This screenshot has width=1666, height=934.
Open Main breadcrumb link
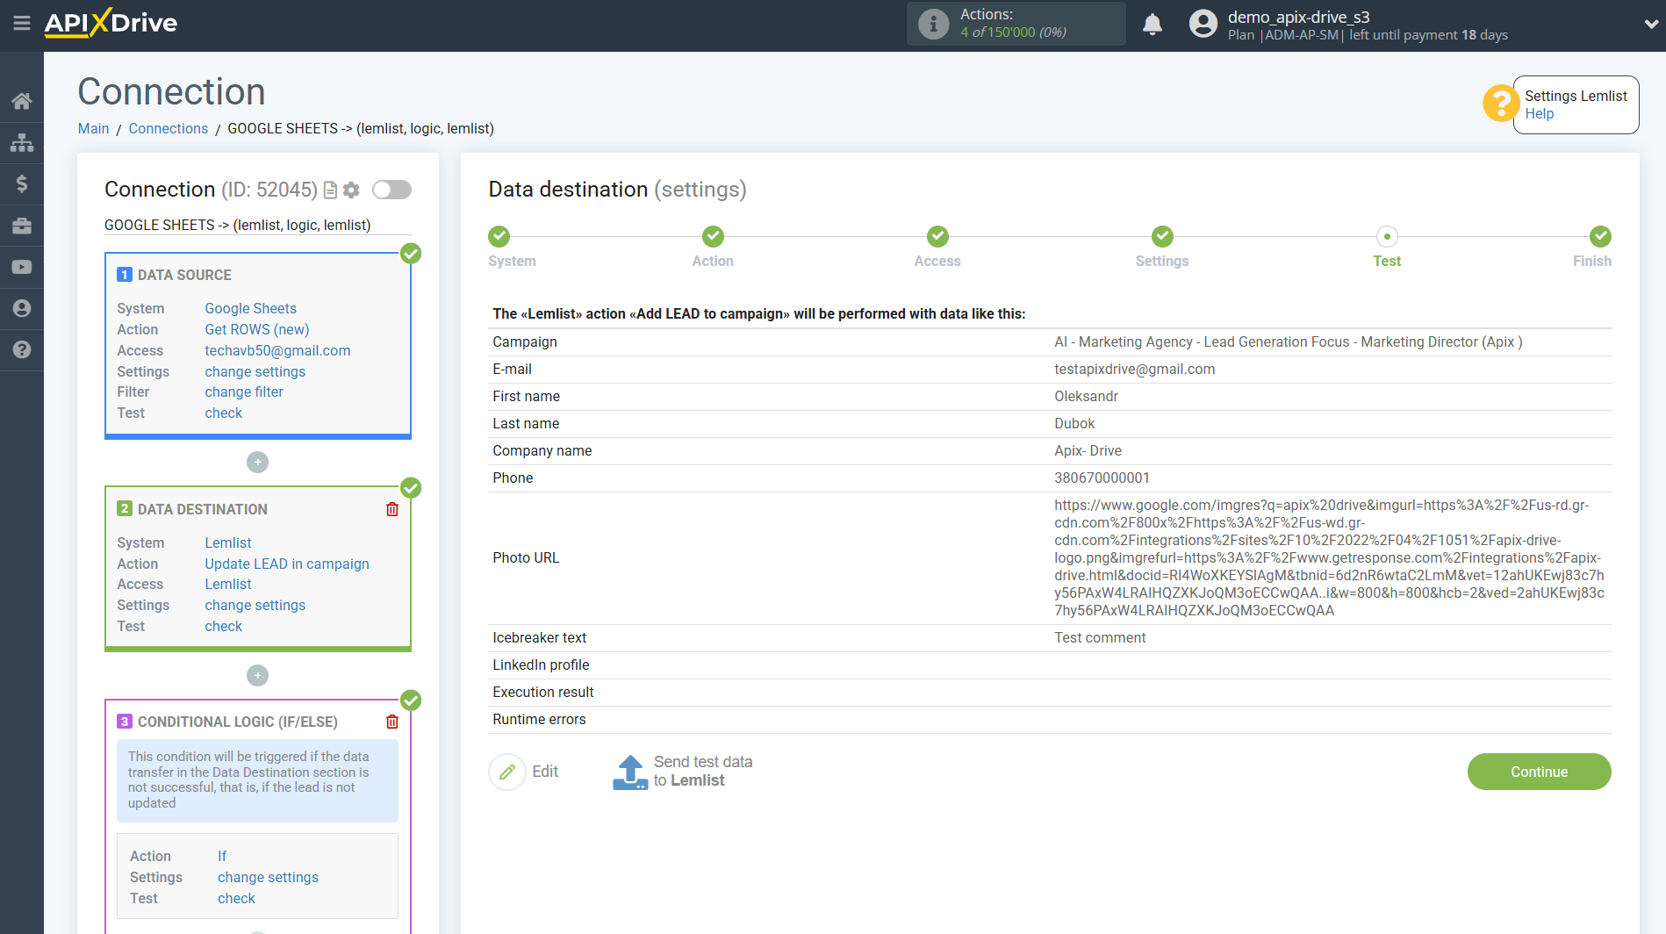93,128
